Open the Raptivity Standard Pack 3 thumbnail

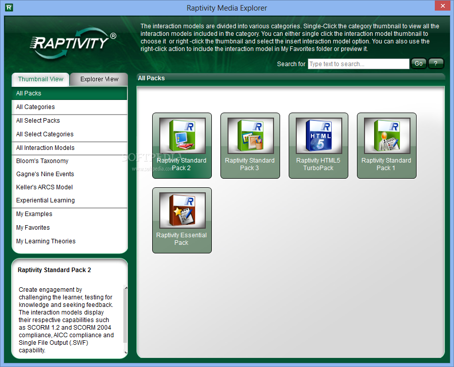pyautogui.click(x=250, y=145)
